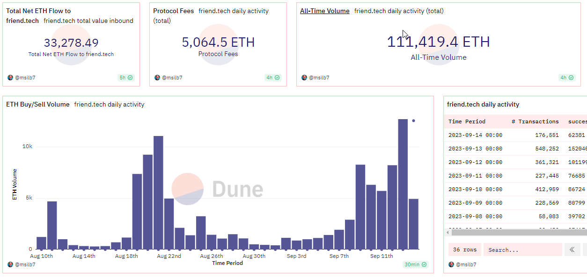Click the 33,278.49 counter value
Image resolution: width=587 pixels, height=278 pixels.
pyautogui.click(x=71, y=43)
